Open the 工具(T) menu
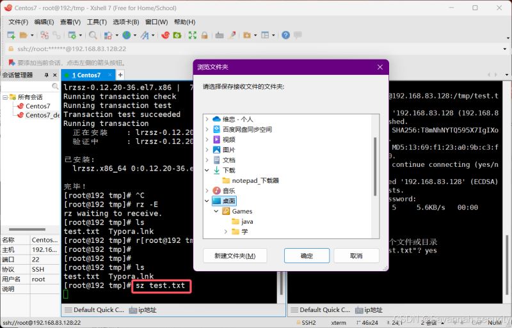Screen dimensions: 512x328 (97, 22)
